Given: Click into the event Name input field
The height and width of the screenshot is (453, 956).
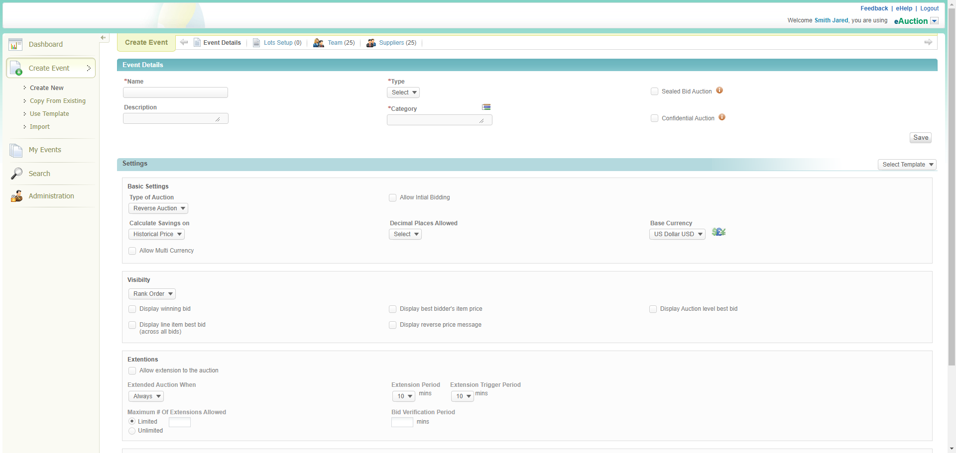Looking at the screenshot, I should (175, 93).
